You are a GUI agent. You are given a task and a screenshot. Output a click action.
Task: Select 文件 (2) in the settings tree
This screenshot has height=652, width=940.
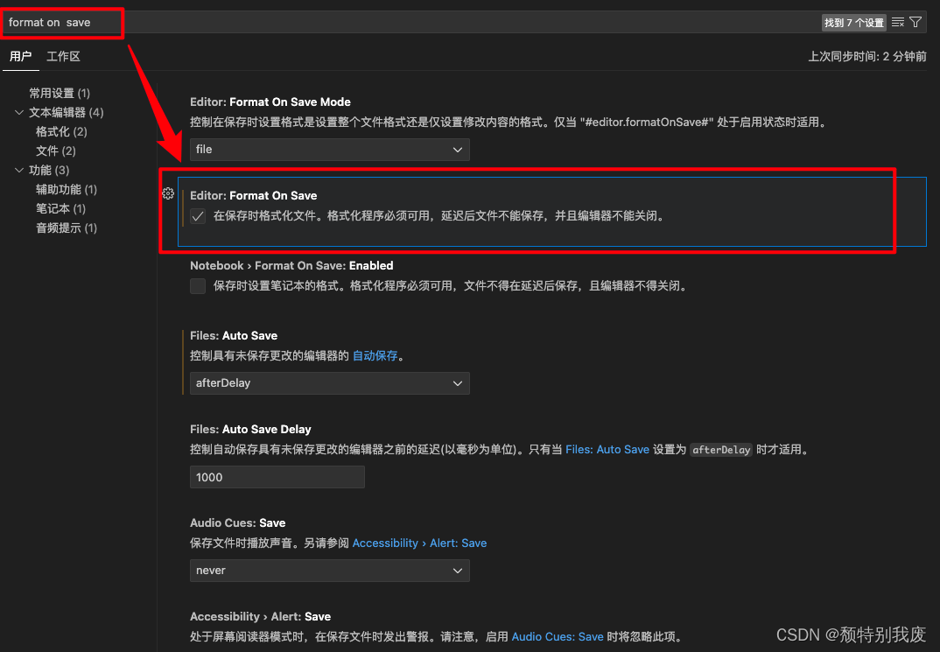tap(56, 151)
